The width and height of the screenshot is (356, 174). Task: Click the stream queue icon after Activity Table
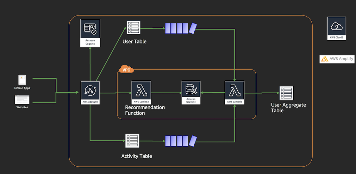[181, 141]
